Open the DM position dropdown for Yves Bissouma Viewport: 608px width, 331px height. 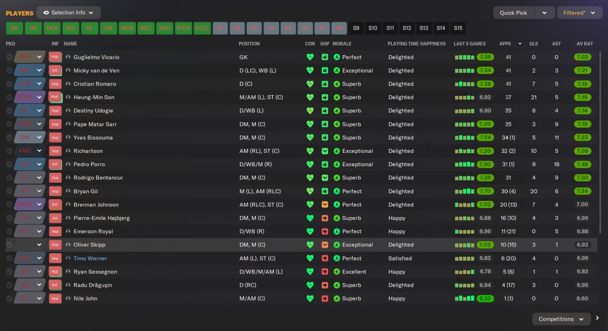click(x=29, y=138)
